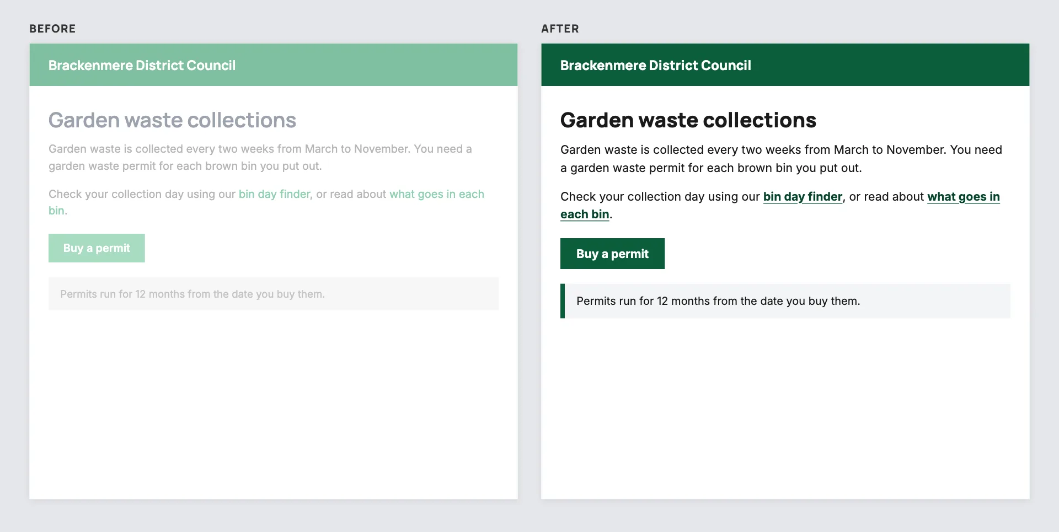This screenshot has width=1059, height=532.
Task: Click the 'BEFORE' label
Action: pyautogui.click(x=52, y=29)
